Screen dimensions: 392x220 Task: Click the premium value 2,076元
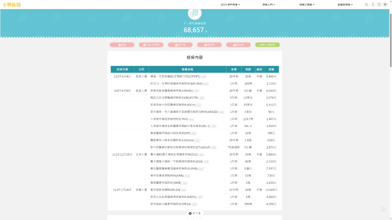[271, 98]
